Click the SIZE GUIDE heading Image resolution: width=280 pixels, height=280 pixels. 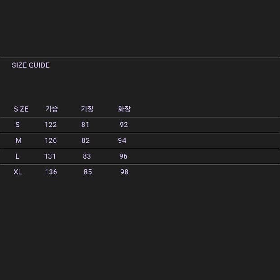pos(31,65)
